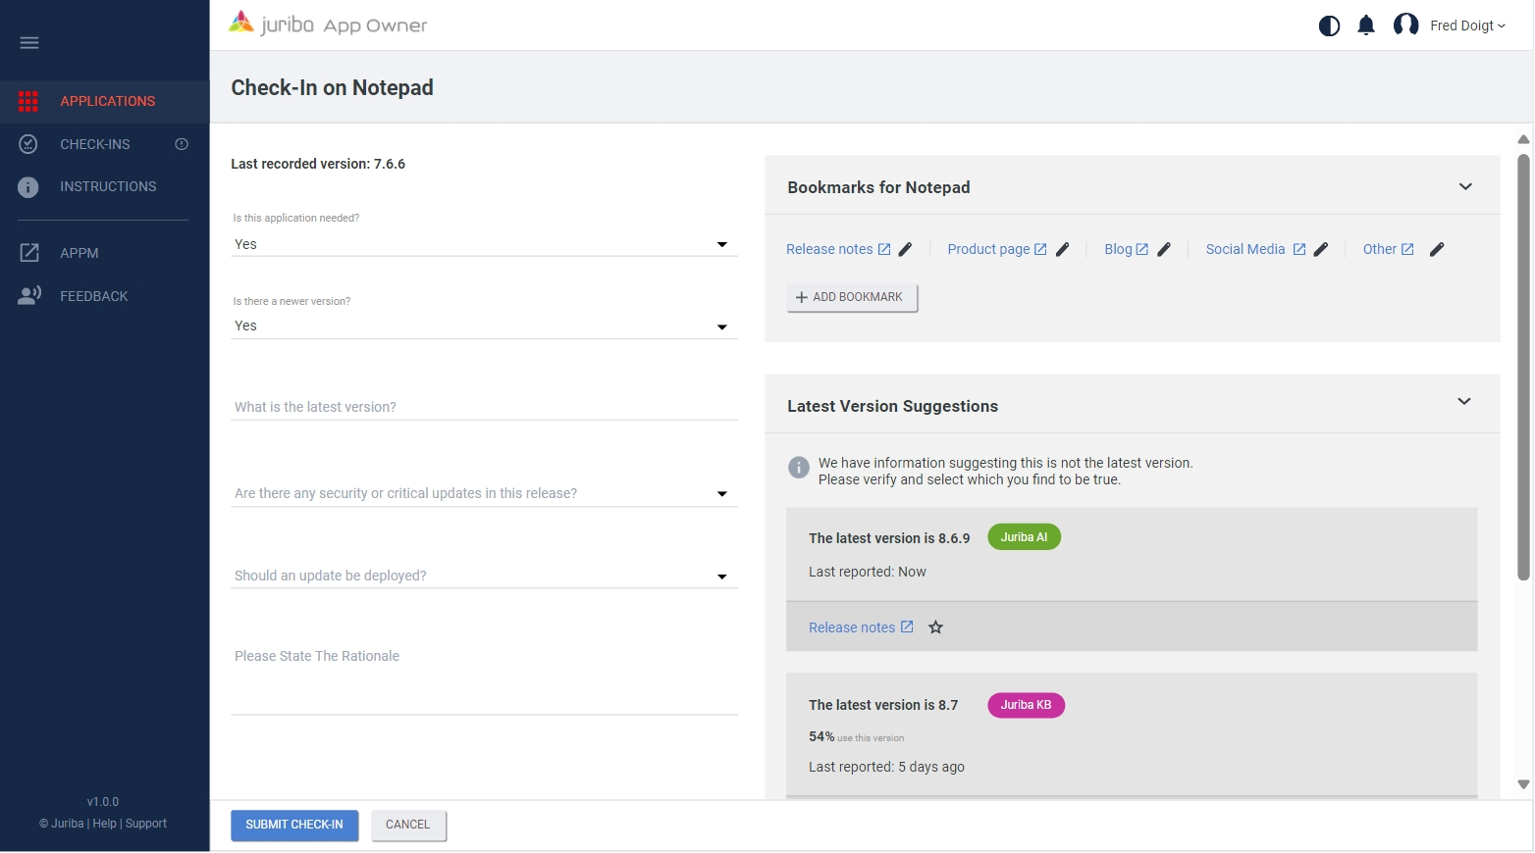Viewport: 1535px width, 853px height.
Task: Open the Product page bookmark link
Action: 997,249
